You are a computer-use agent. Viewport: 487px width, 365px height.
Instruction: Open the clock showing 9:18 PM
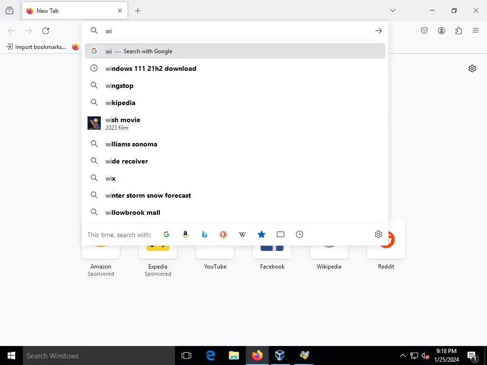point(447,355)
